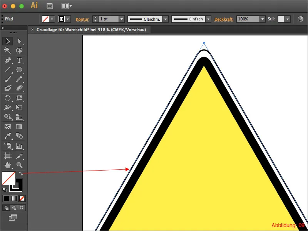Click the stroke swatch in control bar
The height and width of the screenshot is (231, 308).
[62, 19]
